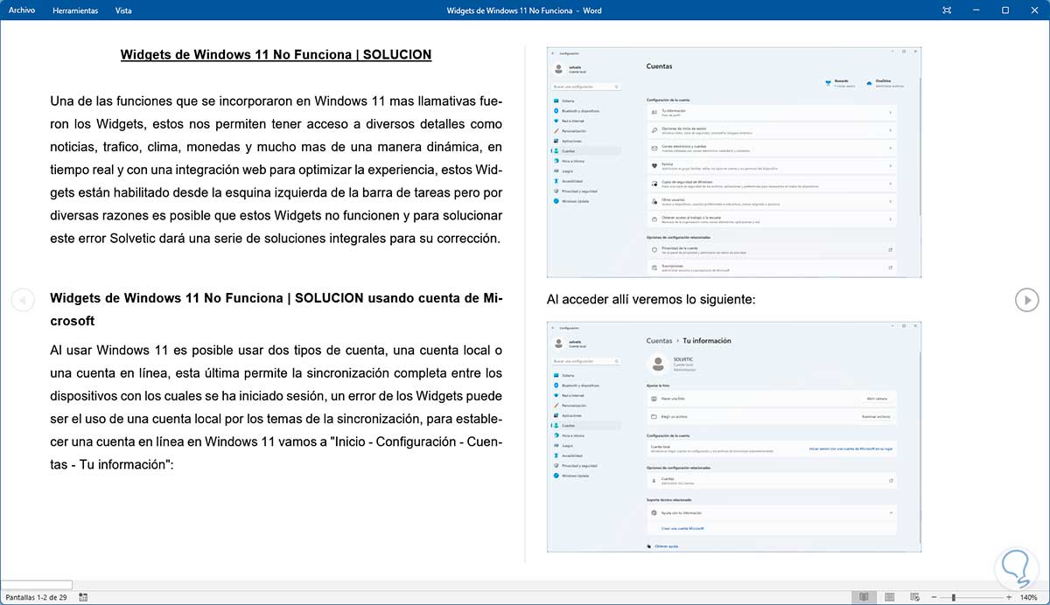The image size is (1050, 605).
Task: Click the zoom in plus button
Action: tap(1007, 597)
